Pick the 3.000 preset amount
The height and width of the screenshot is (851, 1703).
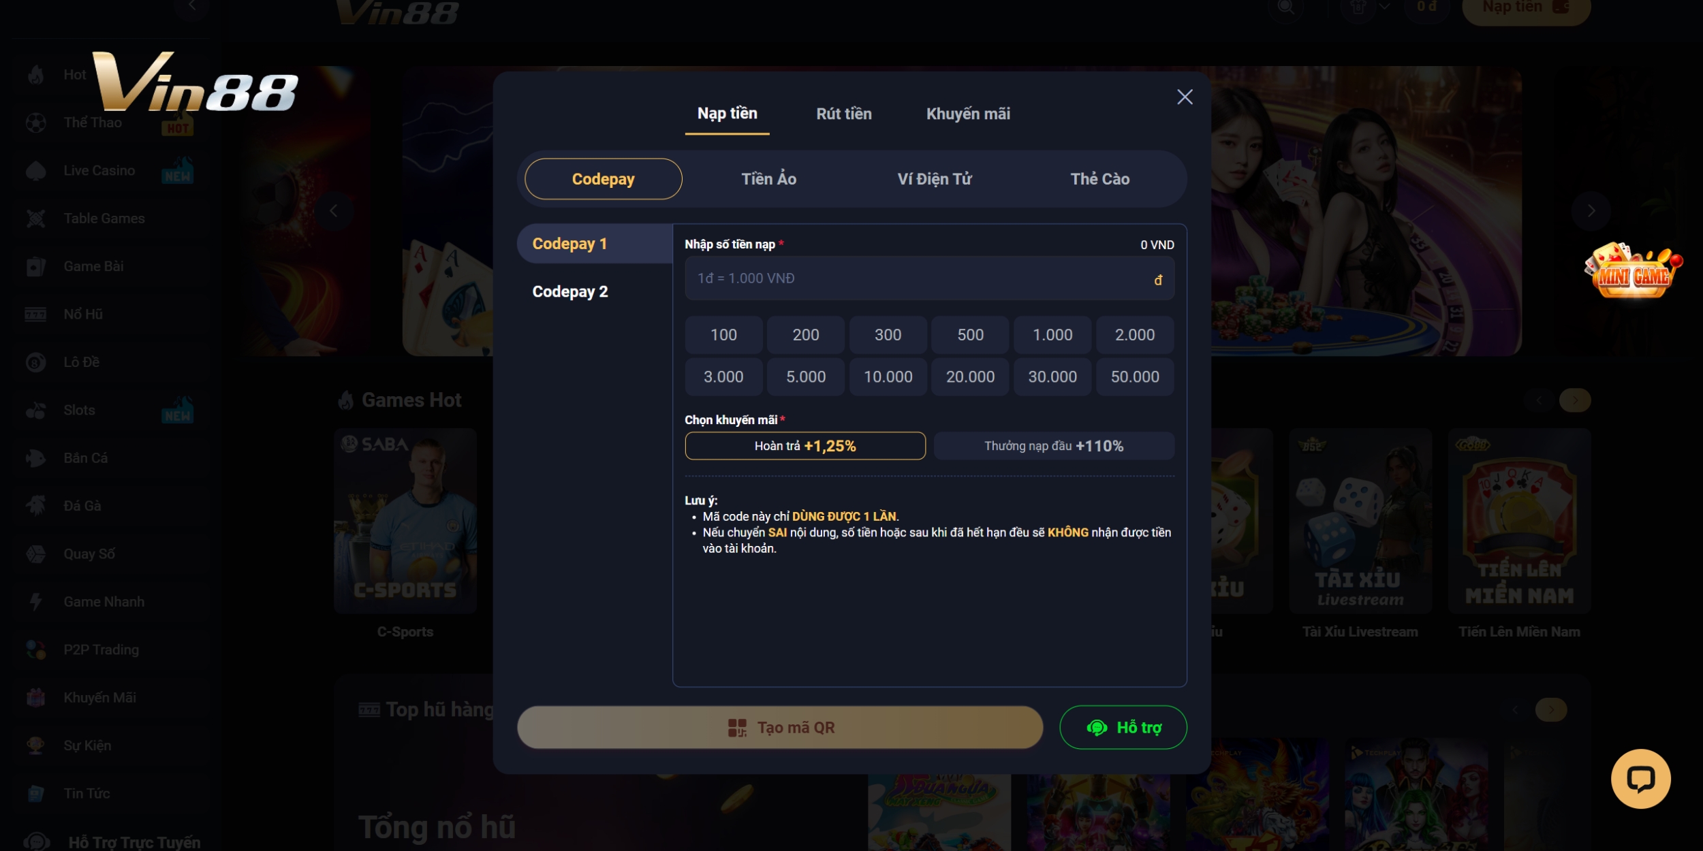coord(723,376)
